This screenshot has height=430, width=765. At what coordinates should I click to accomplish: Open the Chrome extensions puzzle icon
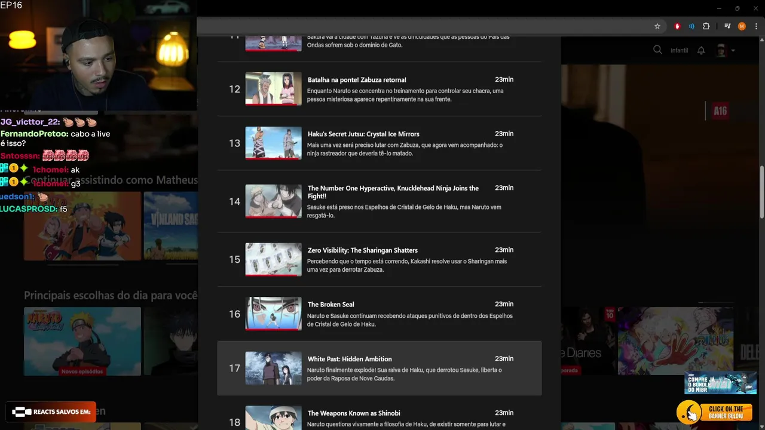(706, 26)
